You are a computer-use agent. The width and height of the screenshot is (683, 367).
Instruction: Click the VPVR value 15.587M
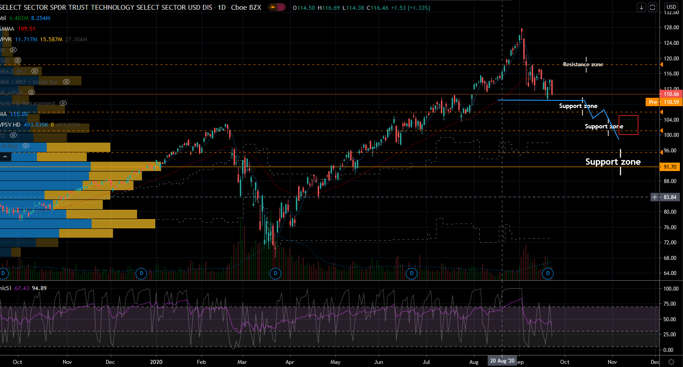click(51, 40)
